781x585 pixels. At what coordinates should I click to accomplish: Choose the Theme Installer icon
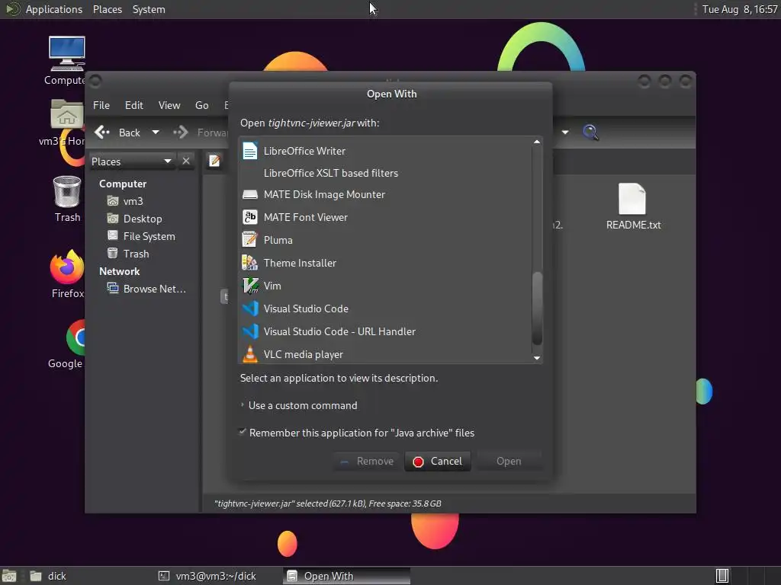pos(249,263)
